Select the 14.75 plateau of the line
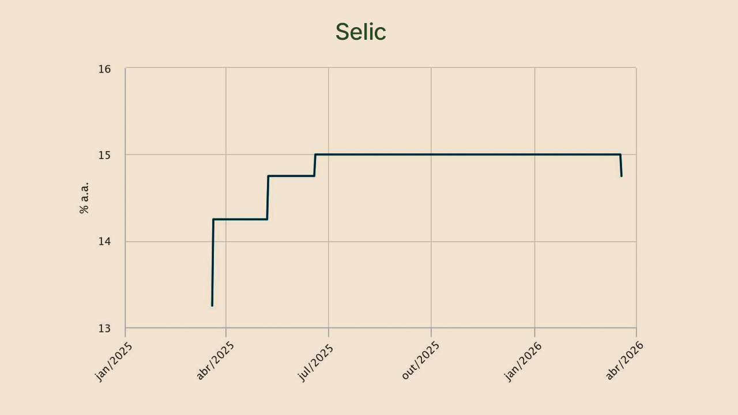738x415 pixels. 291,176
